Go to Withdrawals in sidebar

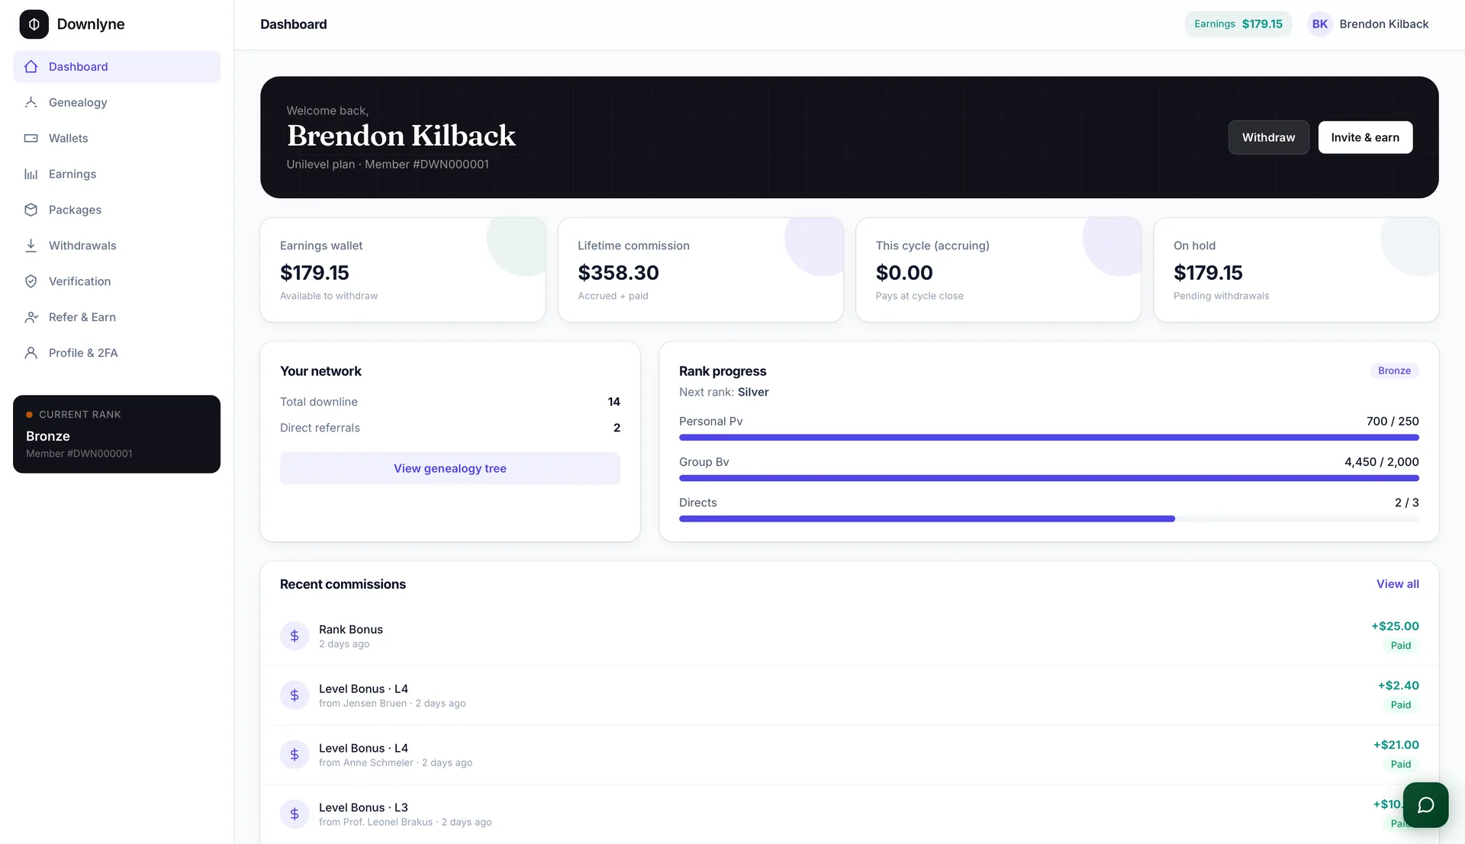[117, 245]
